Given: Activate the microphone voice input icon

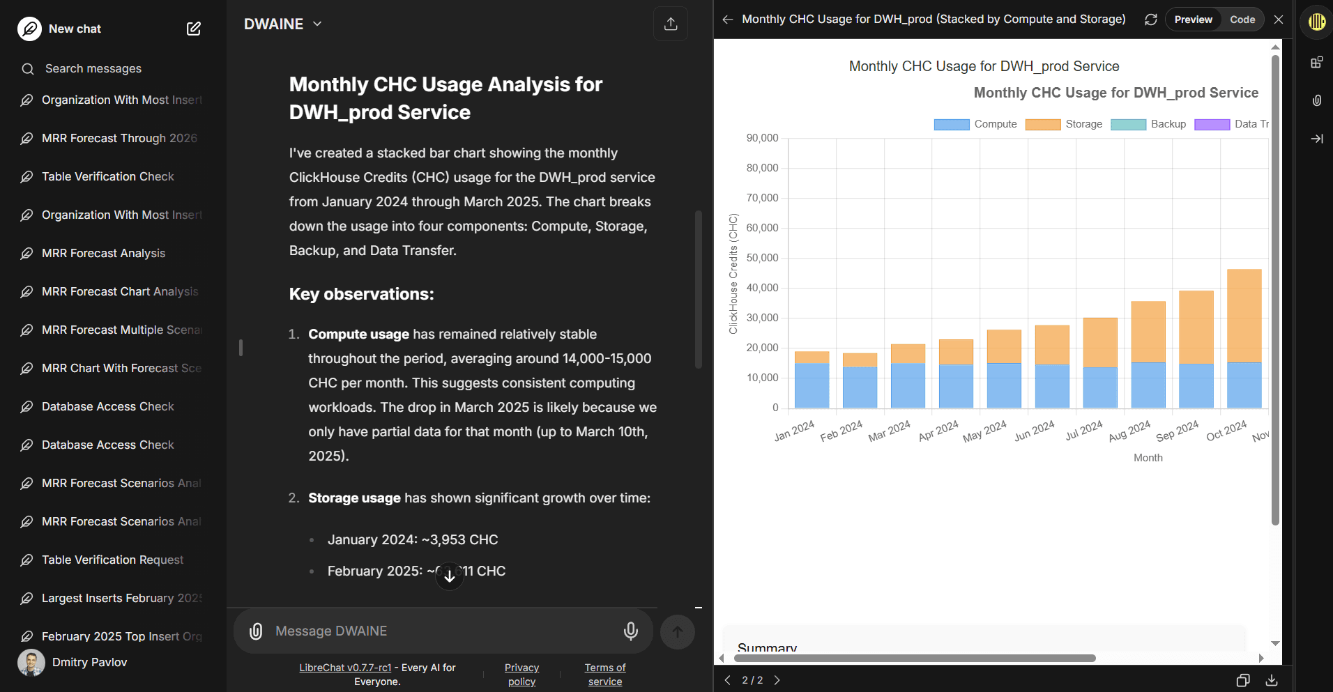Looking at the screenshot, I should [x=630, y=631].
